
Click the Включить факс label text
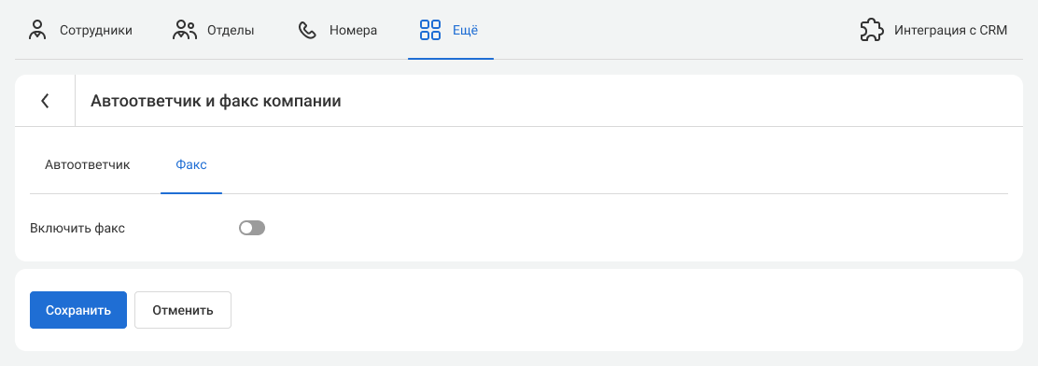(x=77, y=229)
